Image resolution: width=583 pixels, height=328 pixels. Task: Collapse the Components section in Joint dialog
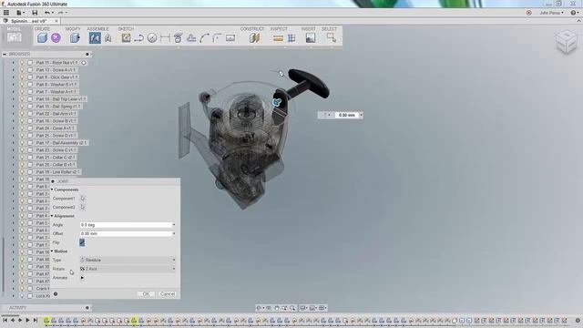pyautogui.click(x=52, y=190)
